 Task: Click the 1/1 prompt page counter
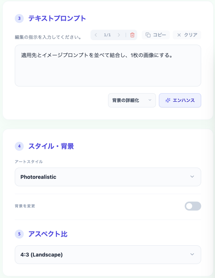107,35
